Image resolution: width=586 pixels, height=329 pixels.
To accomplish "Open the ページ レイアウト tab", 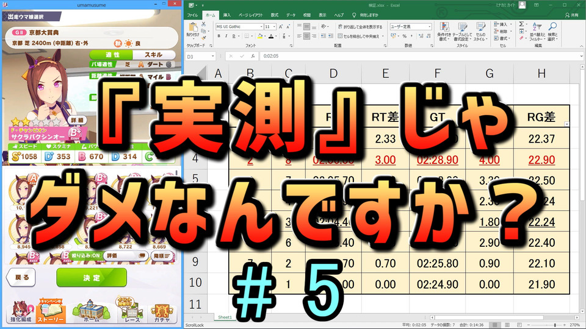I will pyautogui.click(x=251, y=15).
